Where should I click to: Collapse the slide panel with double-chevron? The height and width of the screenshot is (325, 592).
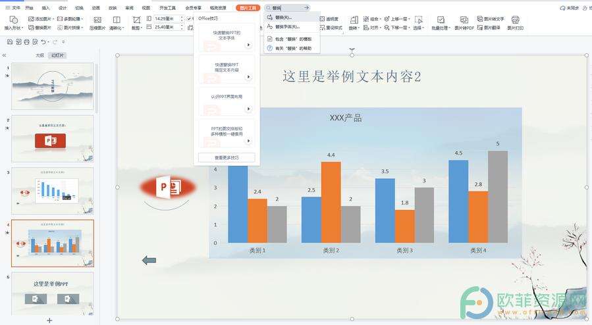click(x=4, y=55)
